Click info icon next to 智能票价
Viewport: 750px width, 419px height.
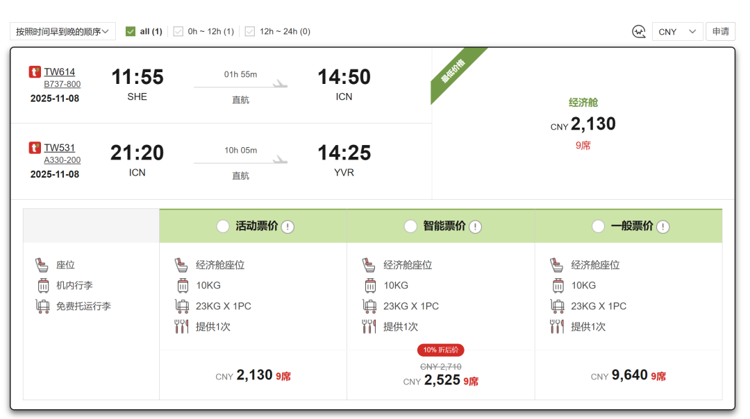click(x=475, y=227)
